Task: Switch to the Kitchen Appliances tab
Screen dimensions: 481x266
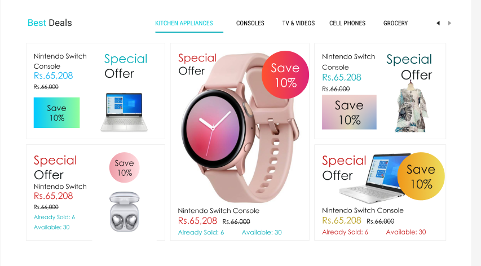Action: click(x=184, y=23)
